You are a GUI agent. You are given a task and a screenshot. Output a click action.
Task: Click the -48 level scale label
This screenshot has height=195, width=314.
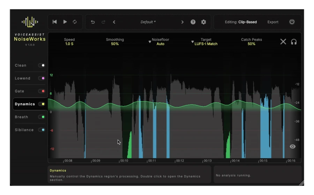[x=297, y=140]
